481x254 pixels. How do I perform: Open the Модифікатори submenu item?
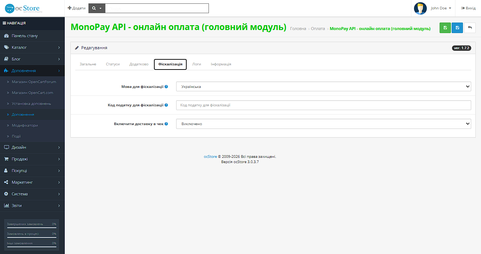[32, 125]
